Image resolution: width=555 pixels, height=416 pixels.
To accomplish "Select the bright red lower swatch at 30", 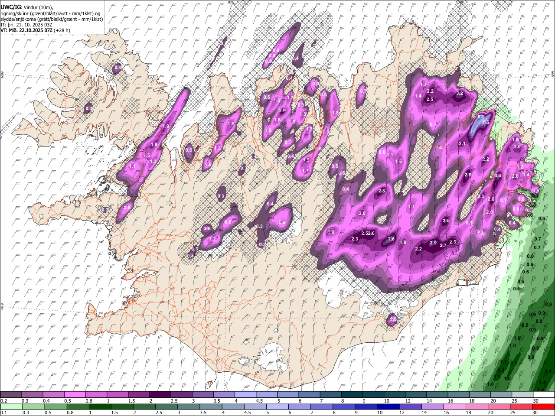I will 543,406.
